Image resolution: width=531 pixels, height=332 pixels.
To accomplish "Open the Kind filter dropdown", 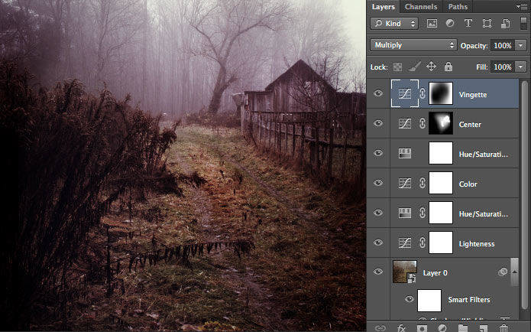I will (x=394, y=24).
